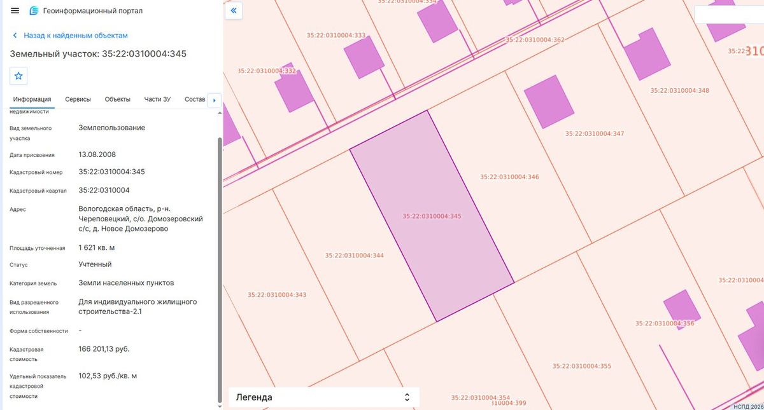Click parcel label 35:22:0310004:362 on the map
Image resolution: width=764 pixels, height=410 pixels.
pos(535,39)
